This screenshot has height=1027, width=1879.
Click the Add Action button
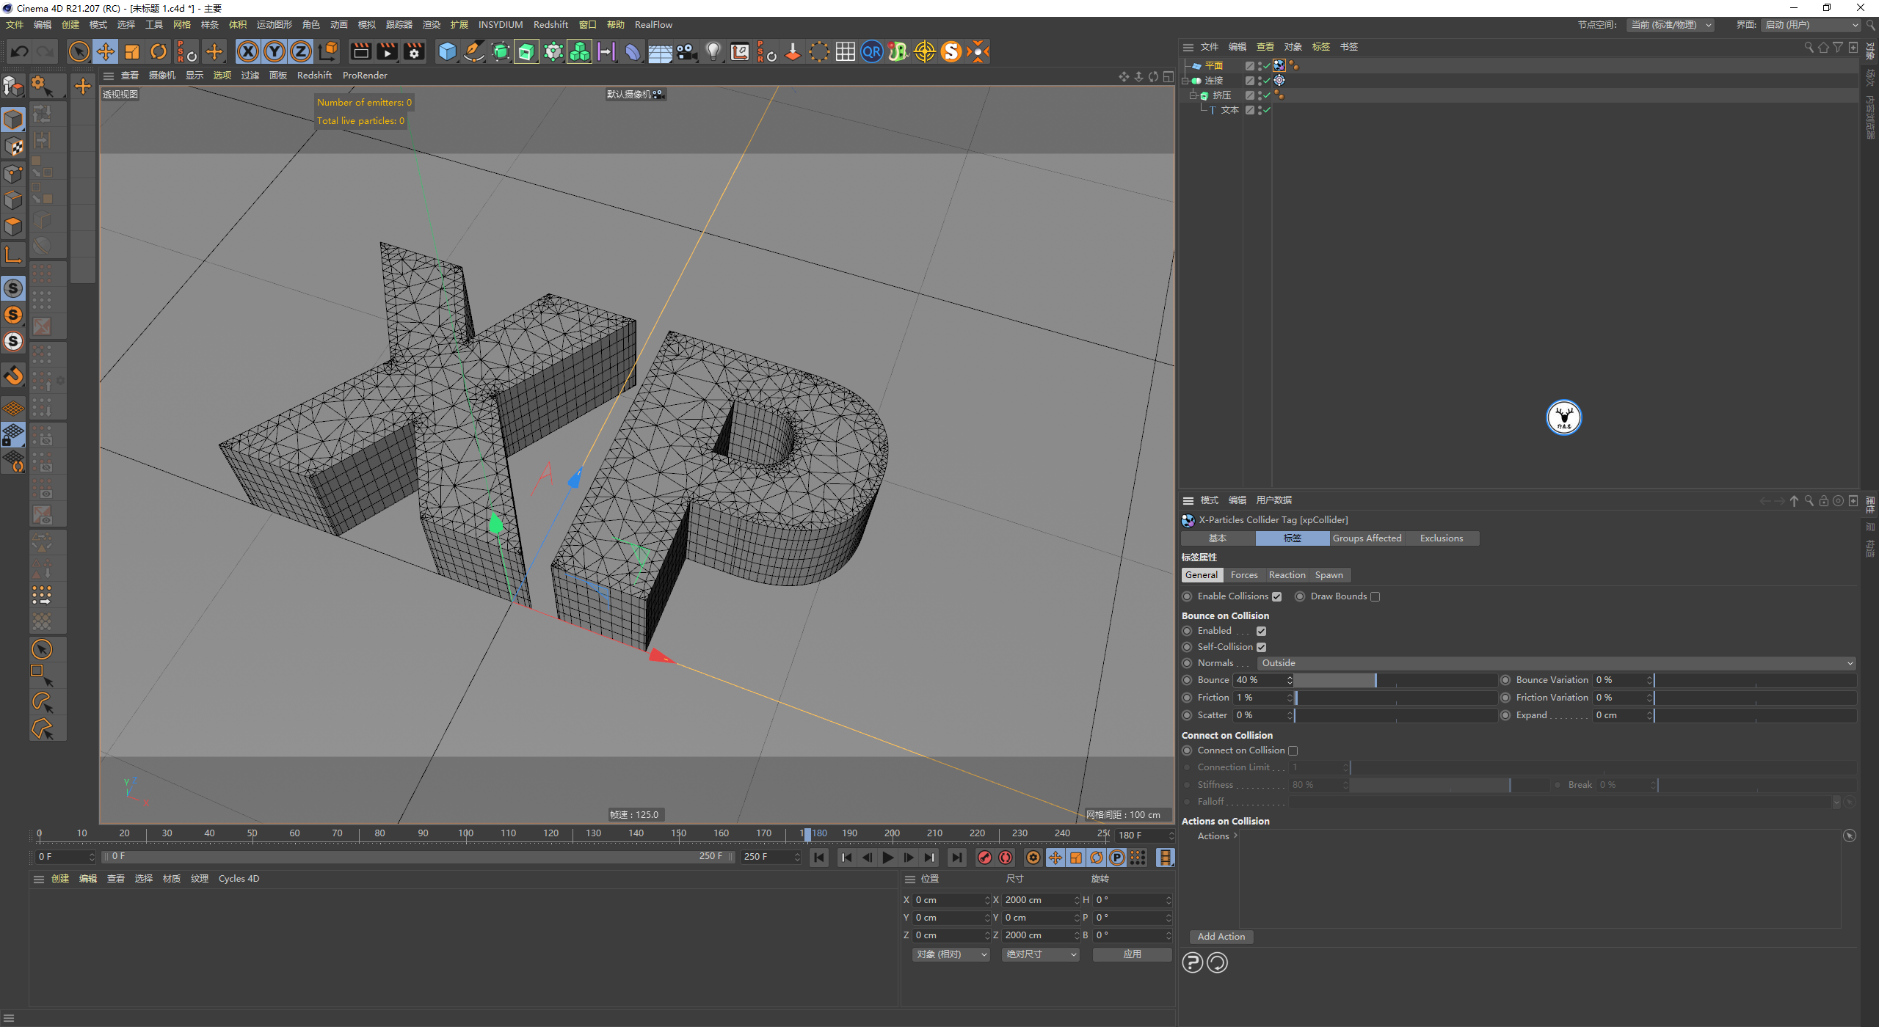[1221, 937]
